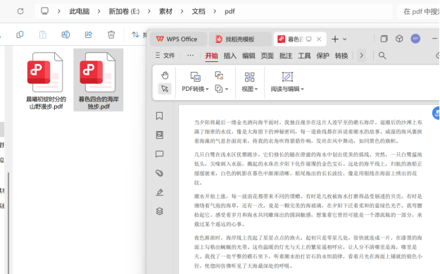
Task: Open the comments panel in WPS sidebar
Action: [x=159, y=154]
